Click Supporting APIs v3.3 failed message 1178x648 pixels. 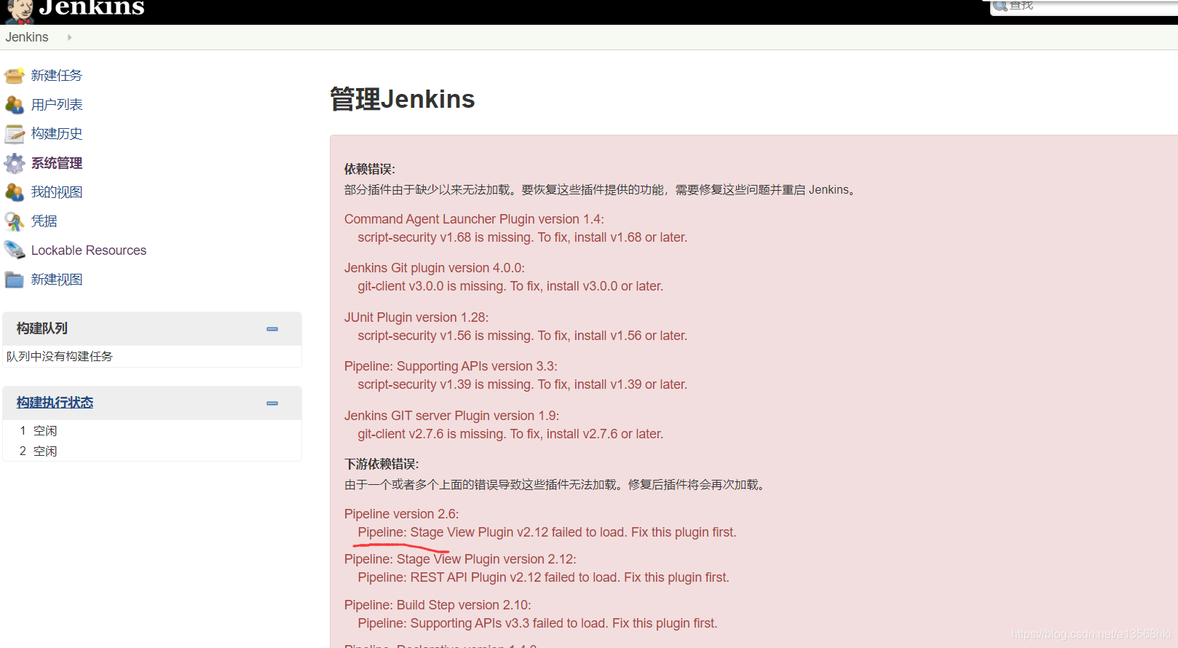click(537, 623)
